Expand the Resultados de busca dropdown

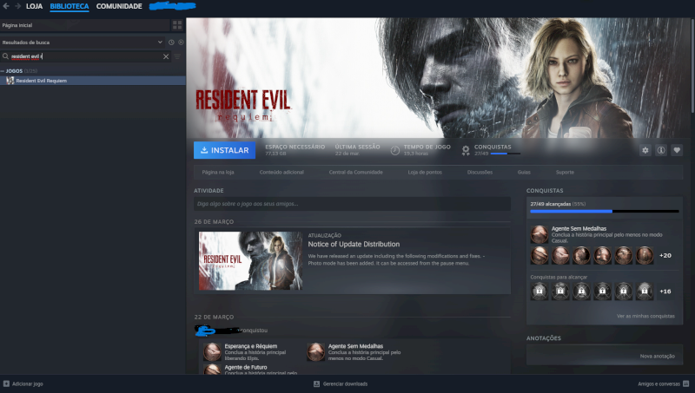pyautogui.click(x=160, y=43)
